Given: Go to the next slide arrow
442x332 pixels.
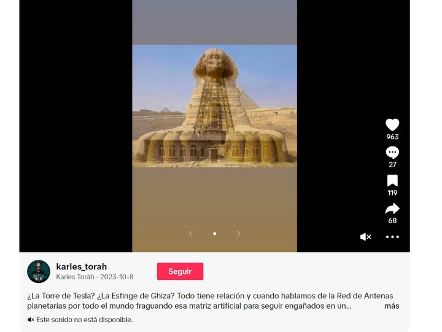Looking at the screenshot, I should 238,234.
